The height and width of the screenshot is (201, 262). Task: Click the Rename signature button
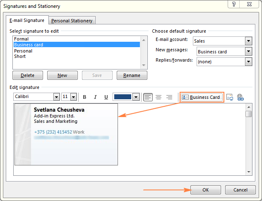click(132, 75)
